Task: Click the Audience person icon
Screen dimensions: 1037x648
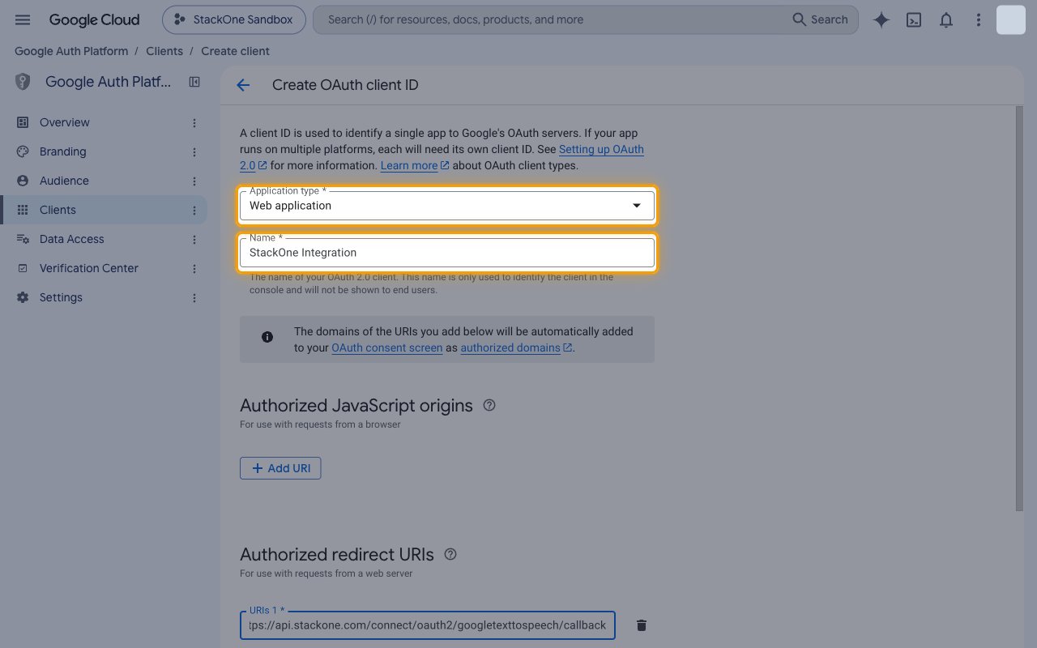Action: click(23, 181)
